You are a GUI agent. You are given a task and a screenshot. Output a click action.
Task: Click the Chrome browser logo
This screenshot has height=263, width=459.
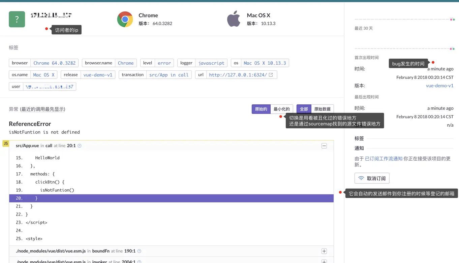125,19
